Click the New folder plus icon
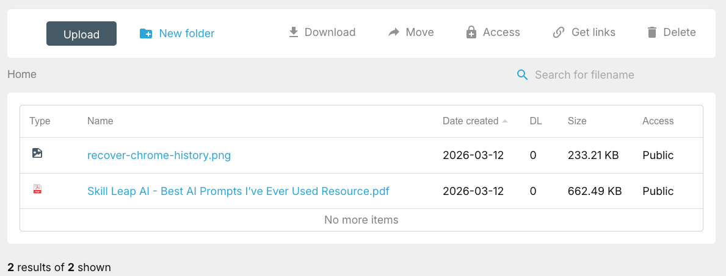Screen dimensions: 726x276 pyautogui.click(x=146, y=34)
